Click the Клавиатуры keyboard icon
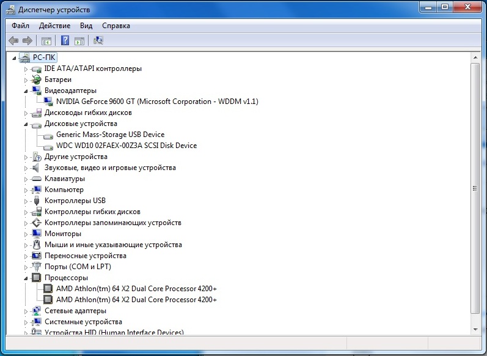Viewport: 487px width, 356px height. 36,179
